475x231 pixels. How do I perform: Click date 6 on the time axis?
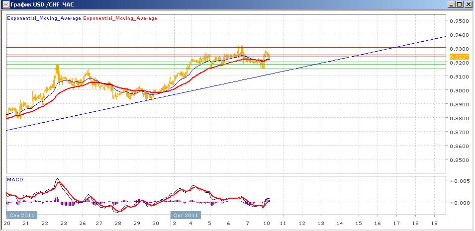click(x=229, y=224)
